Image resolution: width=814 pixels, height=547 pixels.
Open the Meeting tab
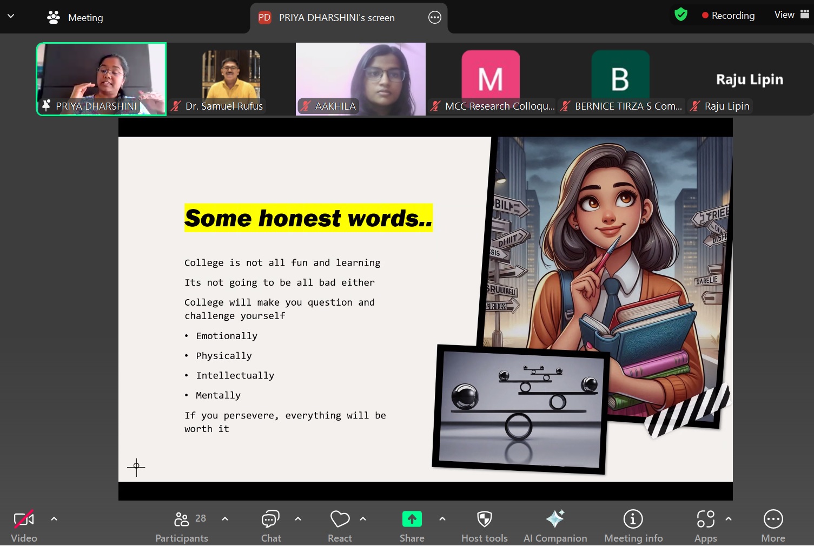75,17
